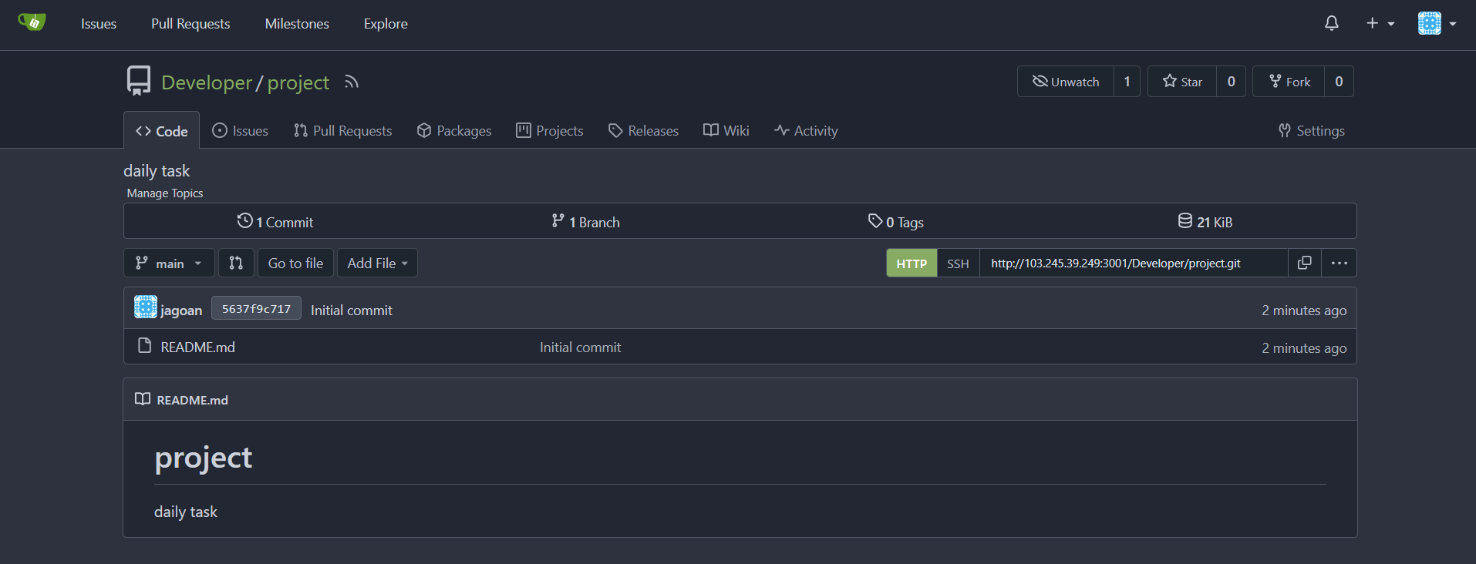Switch to the Releases tab
Viewport: 1476px width, 564px height.
coord(644,131)
